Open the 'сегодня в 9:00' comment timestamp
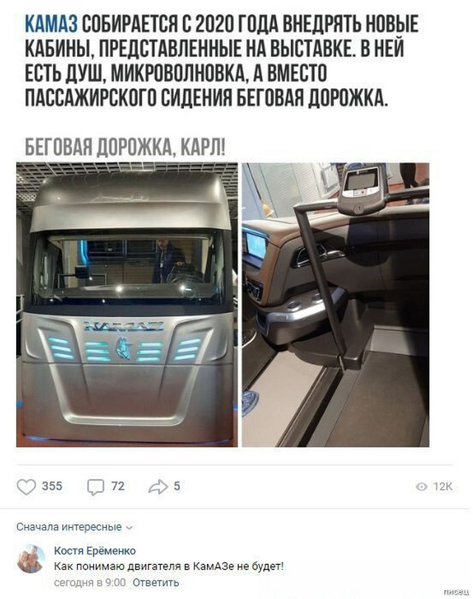Screen dimensions: 473x599 pos(89,583)
